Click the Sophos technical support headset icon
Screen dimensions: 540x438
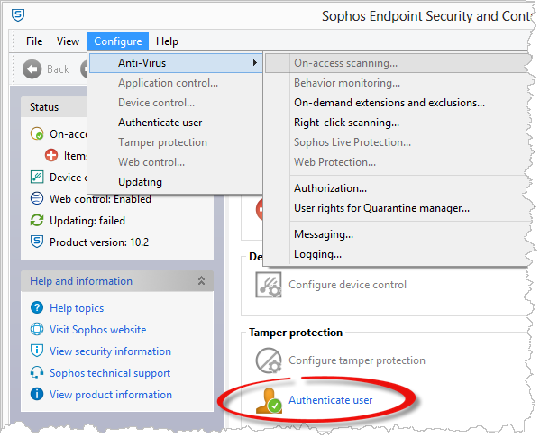[x=37, y=372]
